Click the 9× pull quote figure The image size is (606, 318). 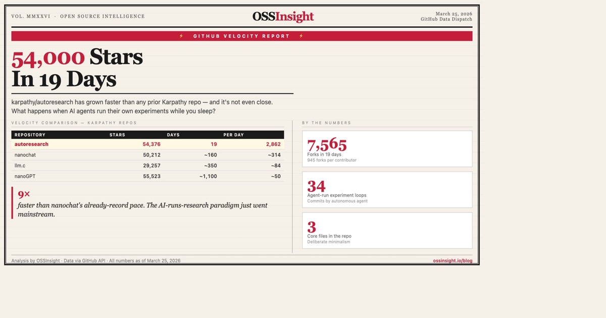pyautogui.click(x=24, y=194)
